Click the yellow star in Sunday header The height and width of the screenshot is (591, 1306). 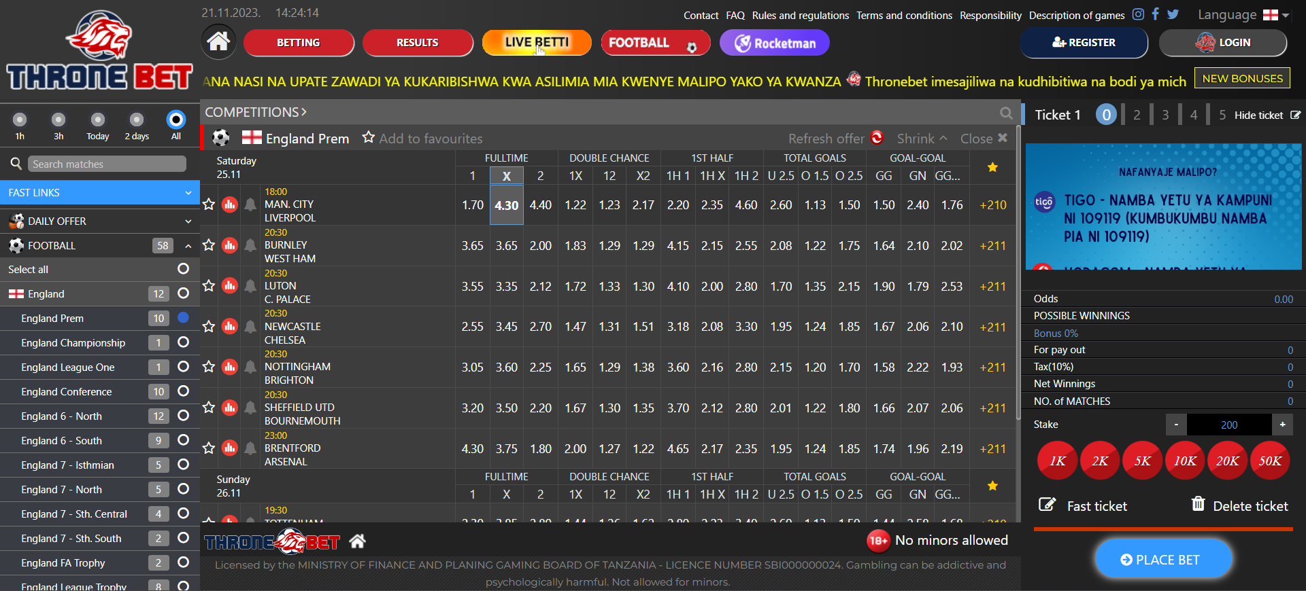tap(992, 486)
